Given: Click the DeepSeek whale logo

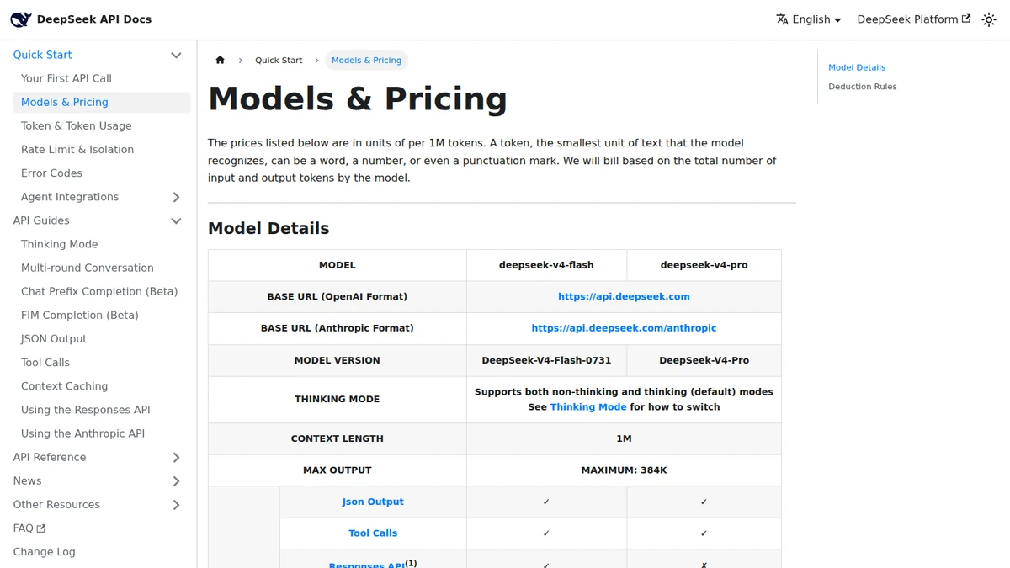Looking at the screenshot, I should click(x=21, y=19).
